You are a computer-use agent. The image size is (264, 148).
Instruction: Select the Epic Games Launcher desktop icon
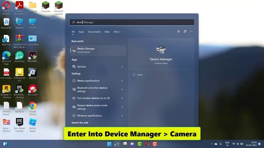[19, 125]
